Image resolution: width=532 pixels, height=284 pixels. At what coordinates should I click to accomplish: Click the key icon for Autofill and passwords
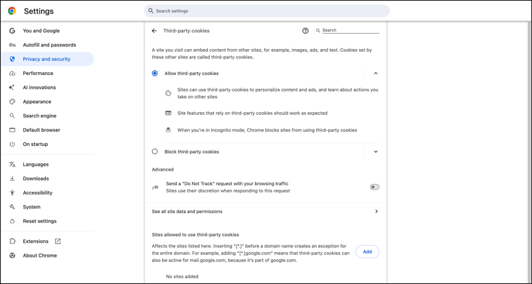(x=12, y=44)
